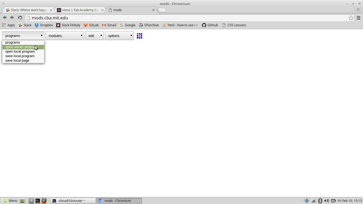The height and width of the screenshot is (204, 363).
Task: Open the Slack bookmark
Action: tap(25, 25)
